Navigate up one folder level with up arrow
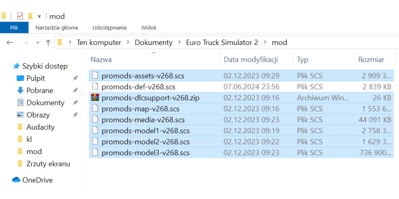Screen dimensions: 399x199 [x=48, y=43]
